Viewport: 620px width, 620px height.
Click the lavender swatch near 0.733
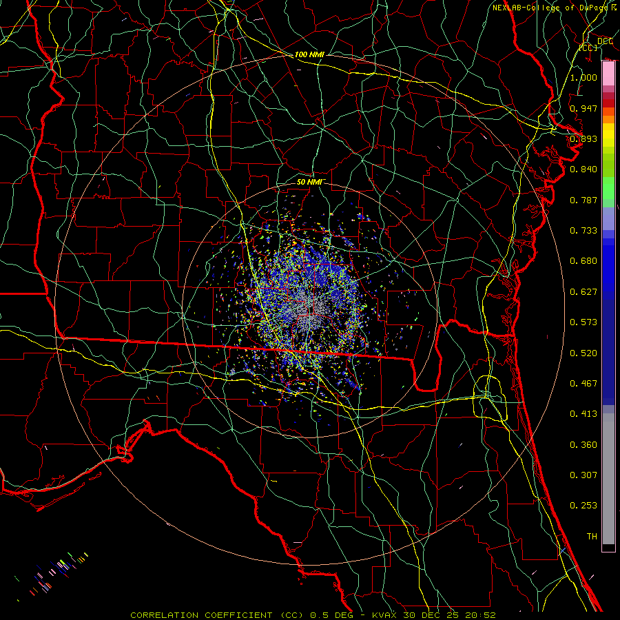tap(608, 218)
